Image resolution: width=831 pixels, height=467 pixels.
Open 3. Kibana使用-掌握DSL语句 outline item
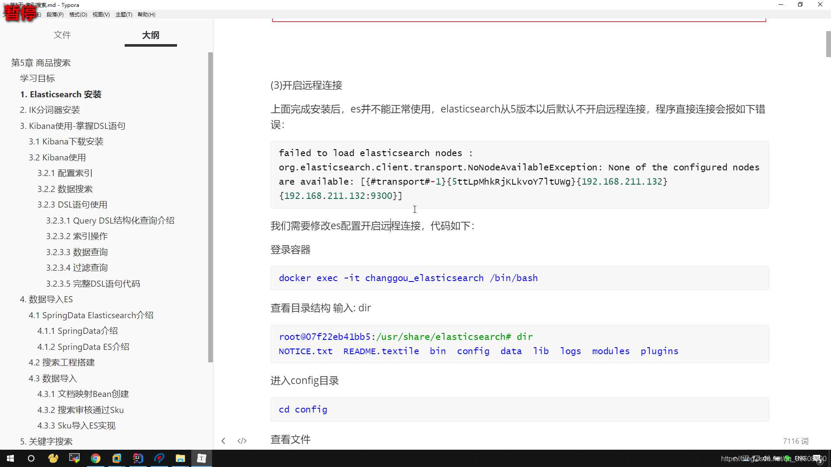point(73,126)
